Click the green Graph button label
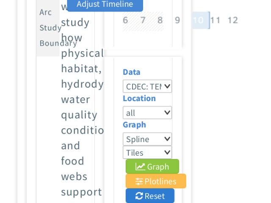 (x=158, y=167)
